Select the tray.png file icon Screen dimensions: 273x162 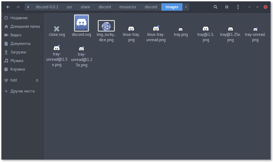(181, 29)
